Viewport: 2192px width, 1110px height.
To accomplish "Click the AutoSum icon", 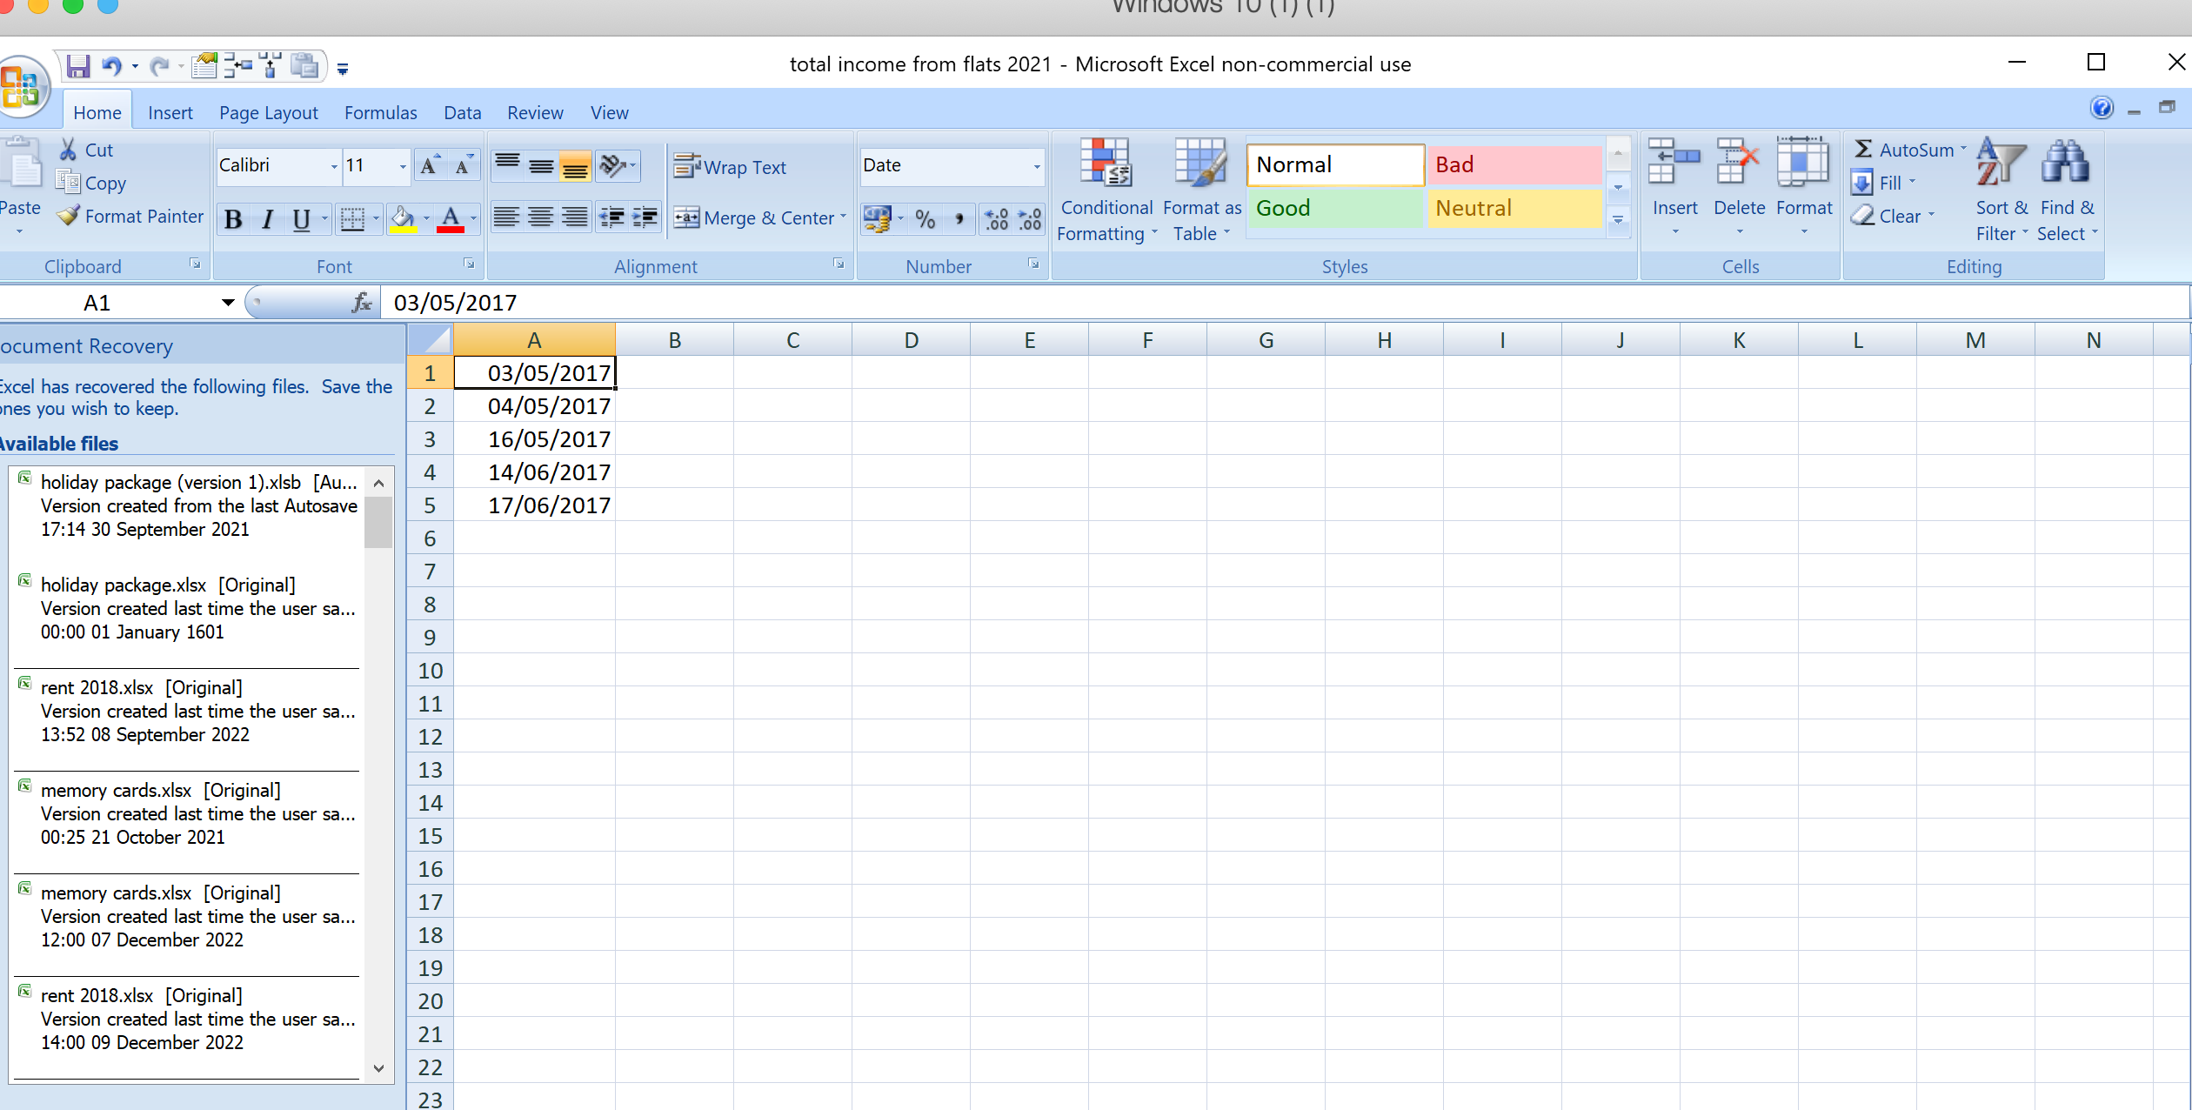I will (1864, 149).
